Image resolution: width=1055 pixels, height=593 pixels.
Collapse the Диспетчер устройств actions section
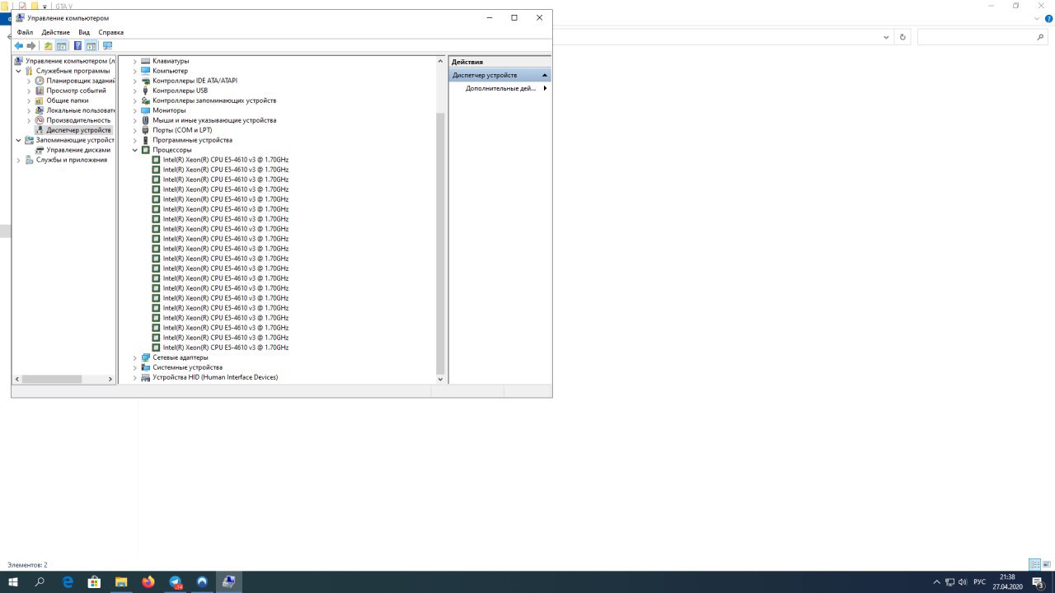click(x=544, y=75)
